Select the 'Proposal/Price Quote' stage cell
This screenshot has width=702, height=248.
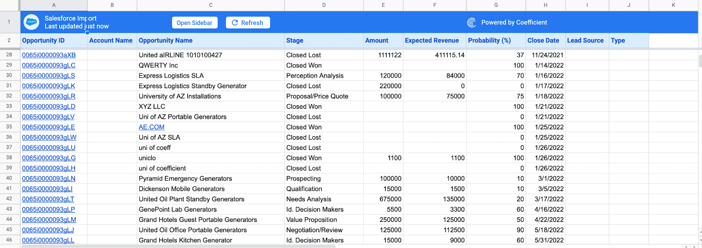(x=324, y=96)
